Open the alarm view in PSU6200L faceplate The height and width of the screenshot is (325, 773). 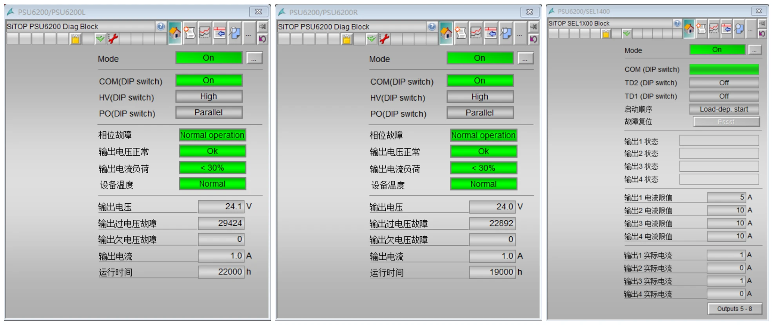point(190,32)
